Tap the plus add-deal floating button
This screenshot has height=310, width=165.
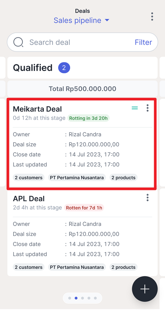point(145,289)
